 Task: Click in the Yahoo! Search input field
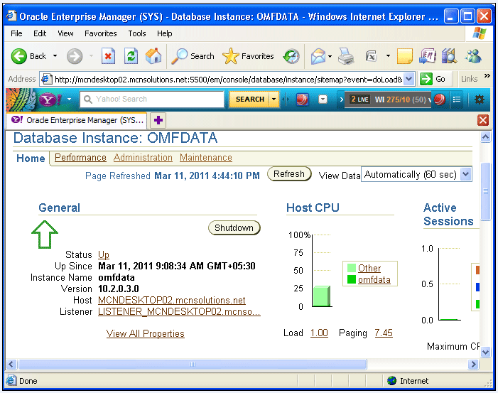point(152,99)
